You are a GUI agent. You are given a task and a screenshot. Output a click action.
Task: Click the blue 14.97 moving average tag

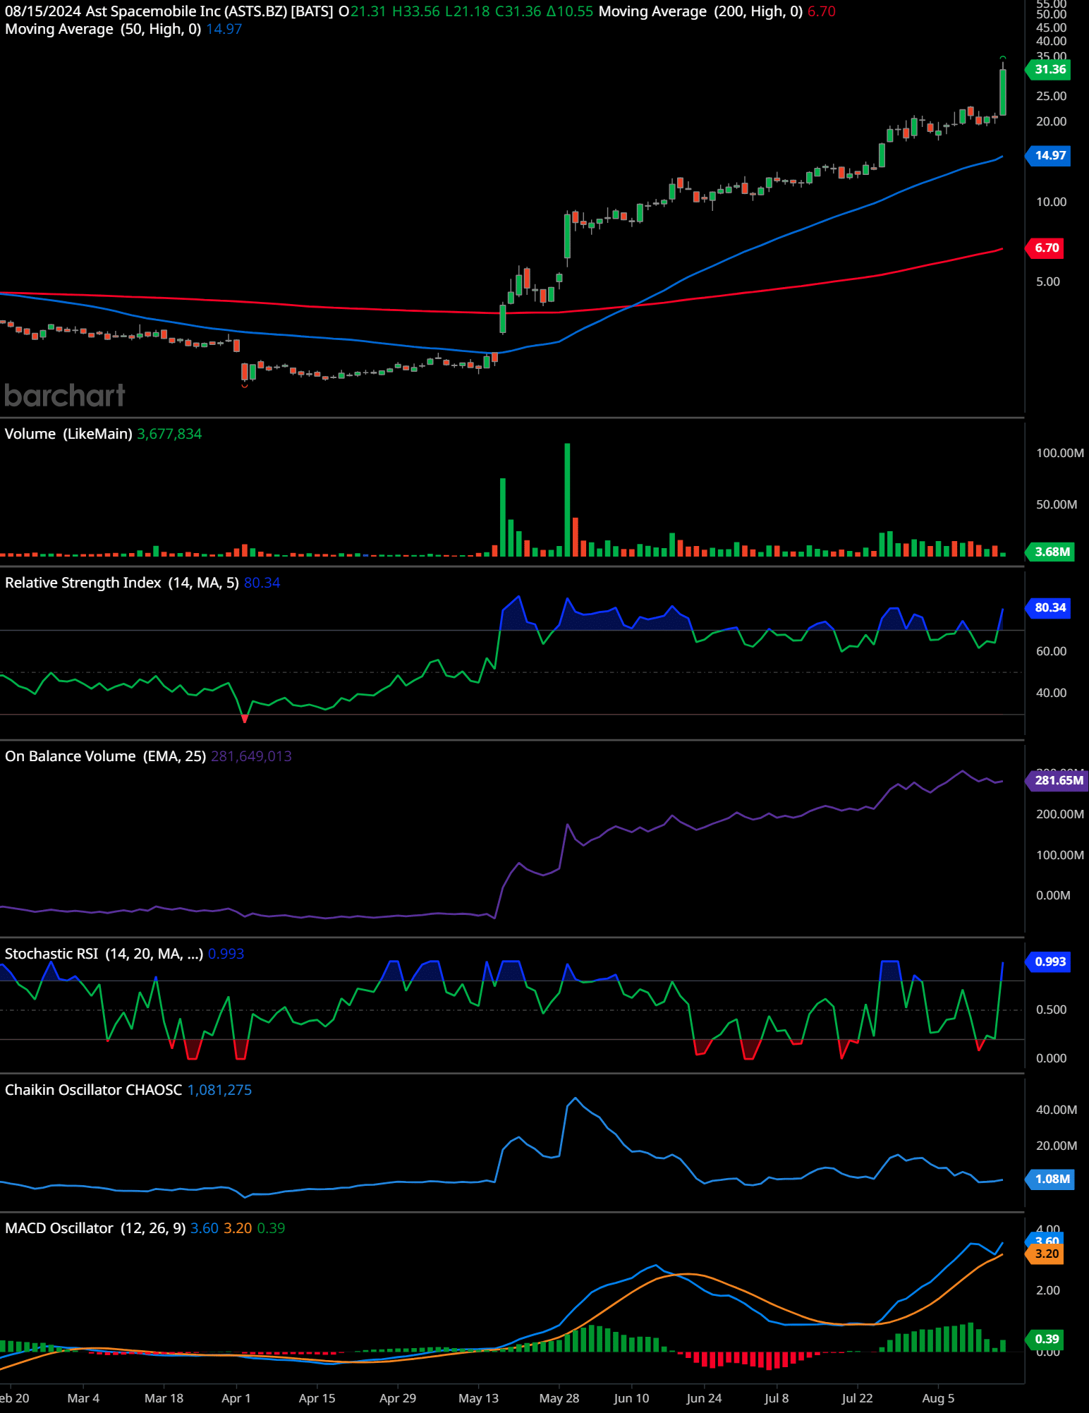pos(1050,155)
